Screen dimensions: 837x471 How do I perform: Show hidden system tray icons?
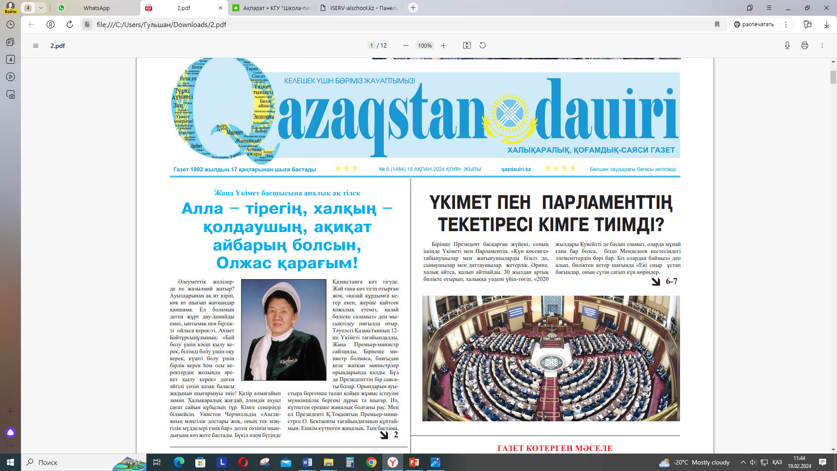(x=743, y=462)
